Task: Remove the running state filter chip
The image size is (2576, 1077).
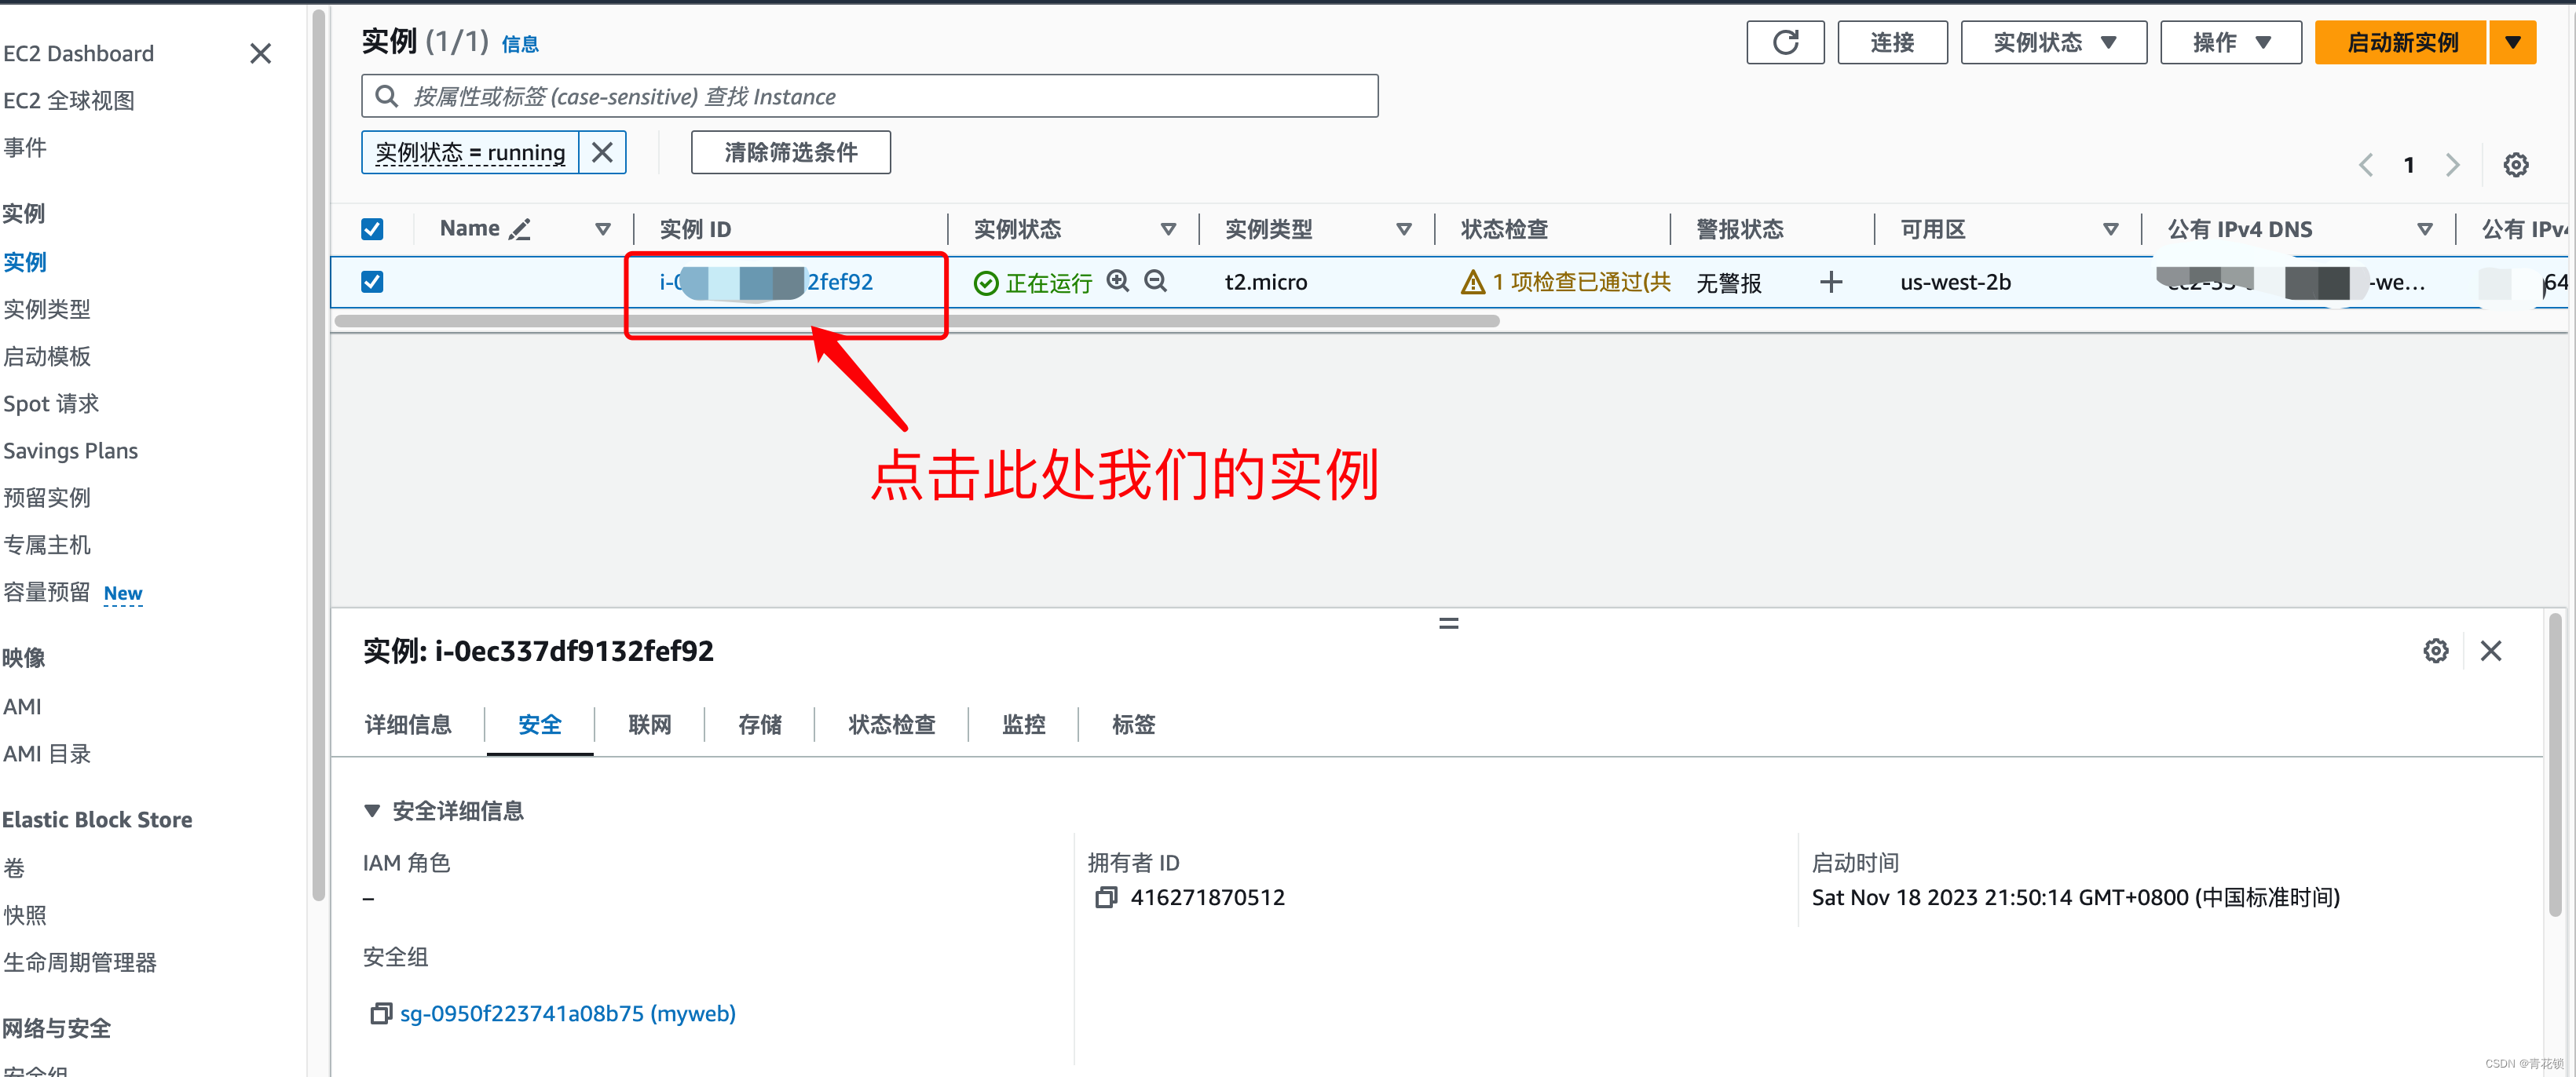Action: [602, 152]
